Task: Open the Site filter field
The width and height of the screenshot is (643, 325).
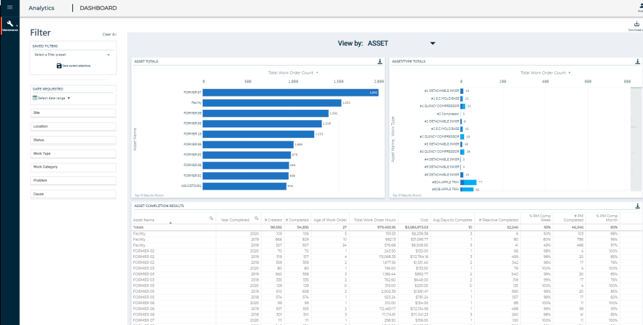Action: pos(73,113)
